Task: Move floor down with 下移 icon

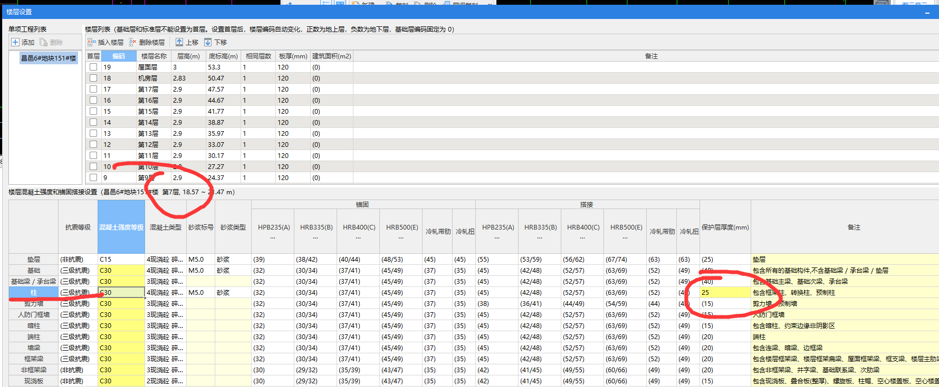Action: click(x=208, y=42)
